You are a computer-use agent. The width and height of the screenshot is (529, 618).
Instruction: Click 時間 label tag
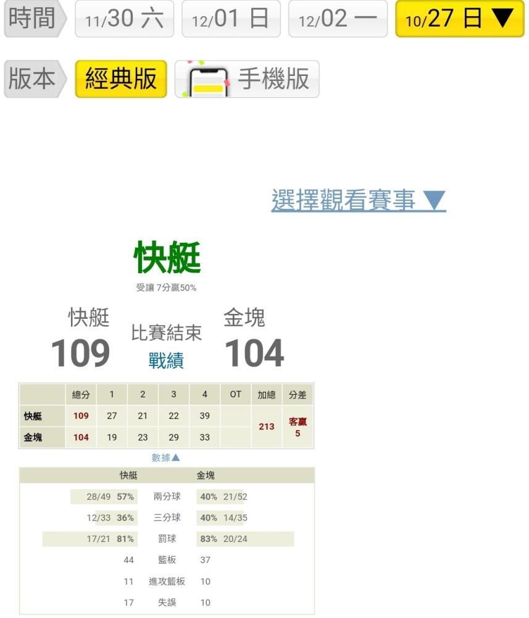point(35,19)
